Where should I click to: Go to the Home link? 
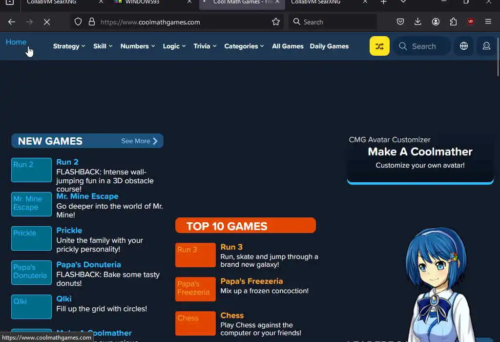pyautogui.click(x=16, y=42)
